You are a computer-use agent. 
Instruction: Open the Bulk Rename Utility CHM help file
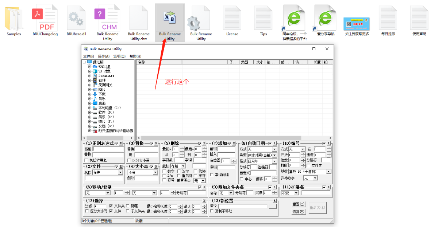tap(107, 18)
